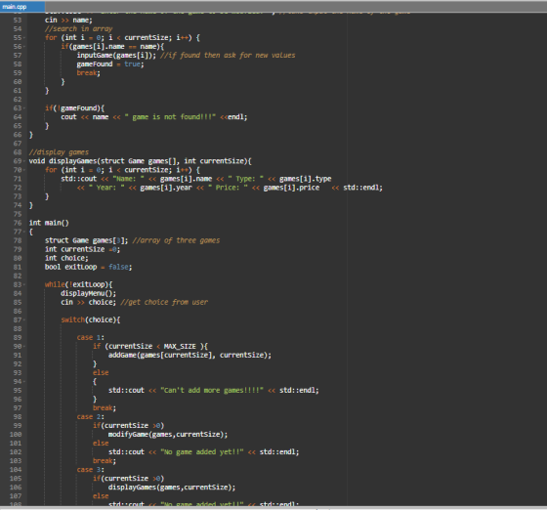The image size is (547, 510).
Task: Click the 'displayGames(games,currentSize);' call on line 106
Action: tap(172, 488)
